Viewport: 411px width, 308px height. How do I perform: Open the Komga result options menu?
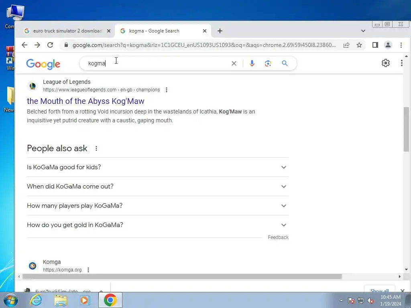(88, 270)
